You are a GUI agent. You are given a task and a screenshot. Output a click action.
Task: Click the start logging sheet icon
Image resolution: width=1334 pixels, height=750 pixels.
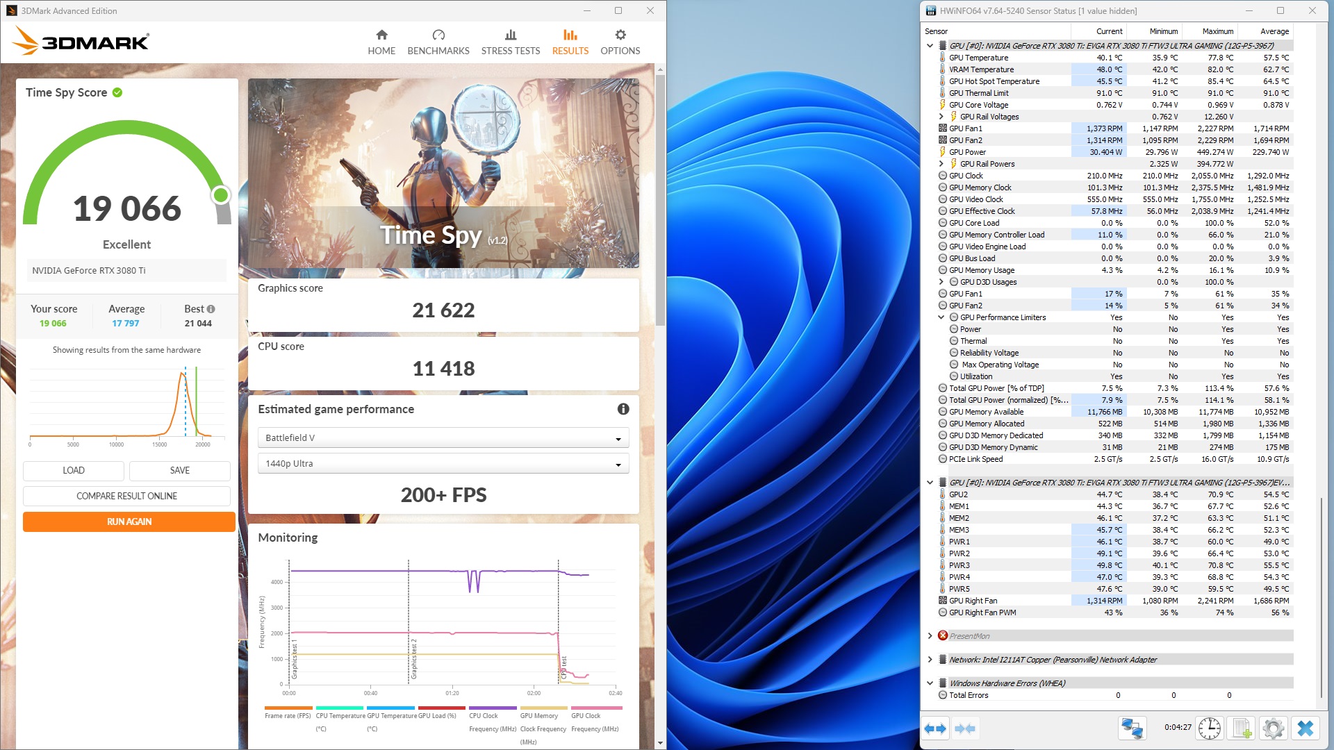(x=1242, y=728)
